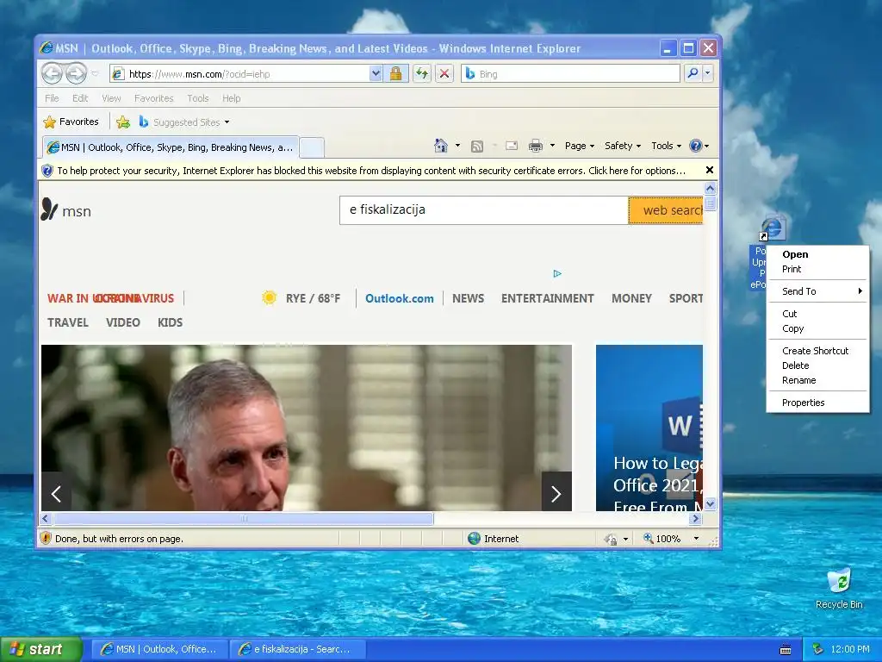Click the zoom level magnifier in status bar
Viewport: 882px width, 662px height.
(648, 538)
